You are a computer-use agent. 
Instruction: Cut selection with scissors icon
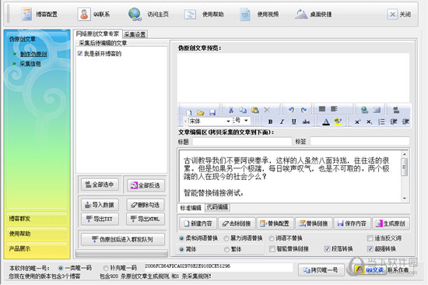[231, 110]
